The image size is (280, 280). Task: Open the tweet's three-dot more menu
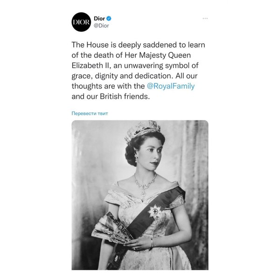(x=204, y=18)
